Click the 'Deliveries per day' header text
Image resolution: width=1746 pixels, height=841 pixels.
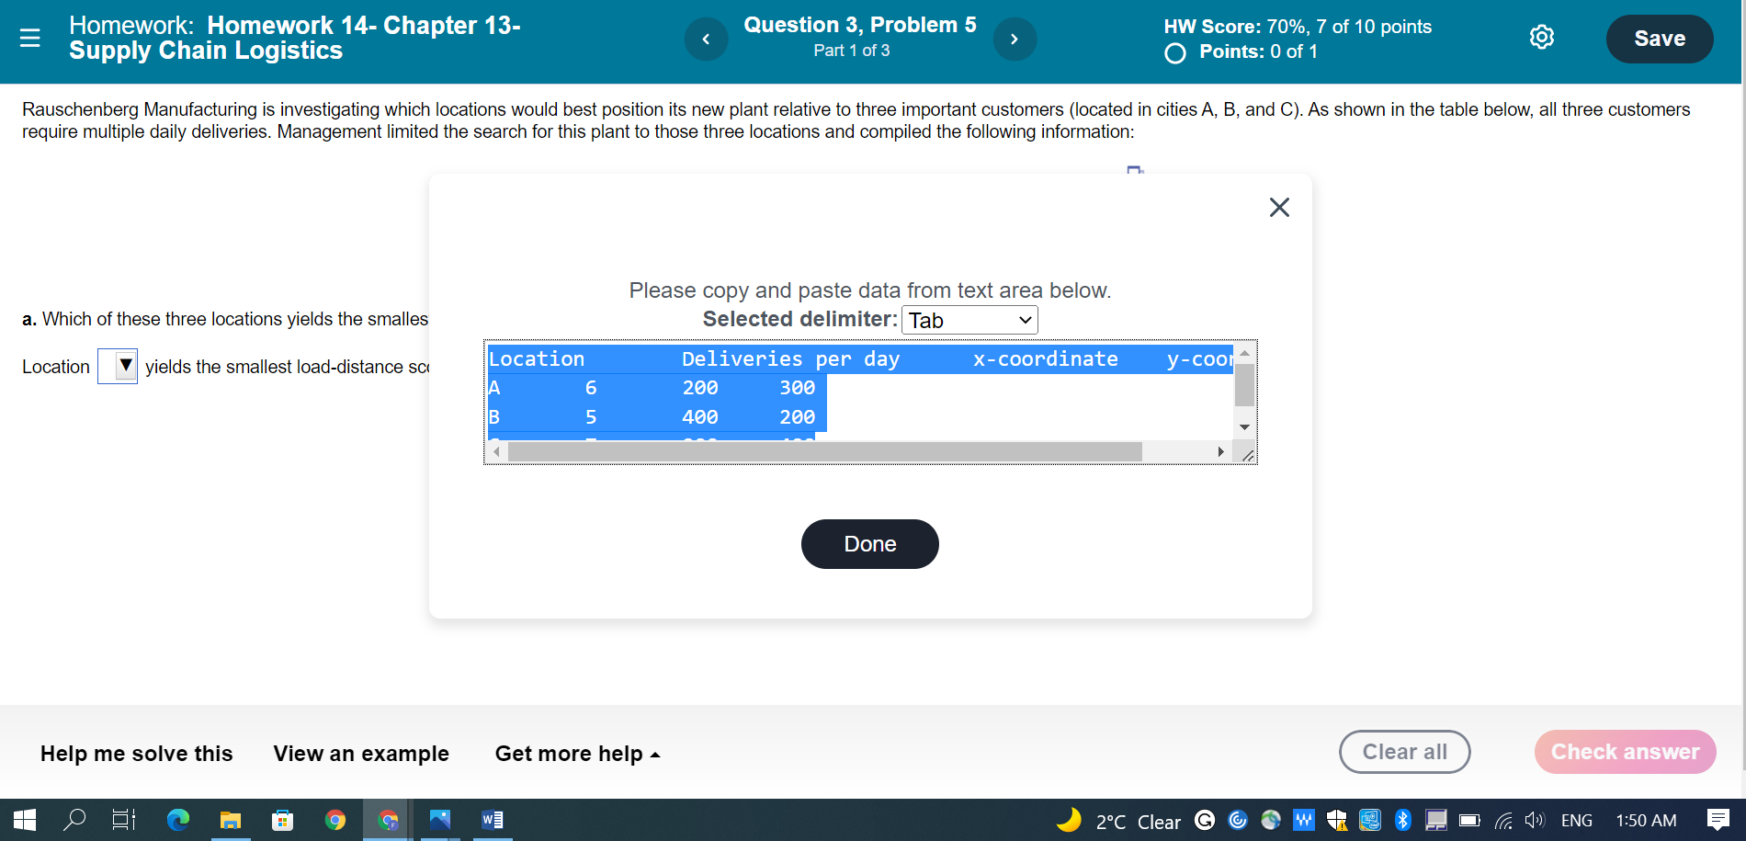click(x=790, y=358)
